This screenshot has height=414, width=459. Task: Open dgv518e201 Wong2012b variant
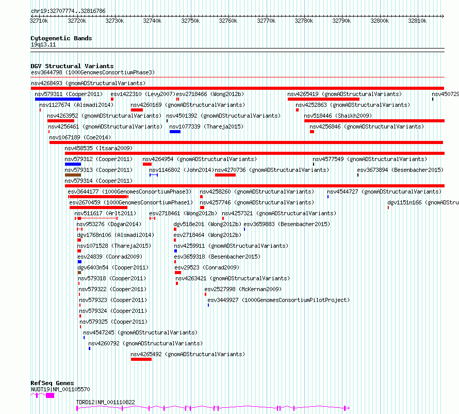coord(207,224)
